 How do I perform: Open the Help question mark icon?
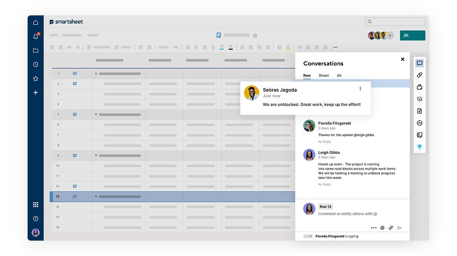35,218
